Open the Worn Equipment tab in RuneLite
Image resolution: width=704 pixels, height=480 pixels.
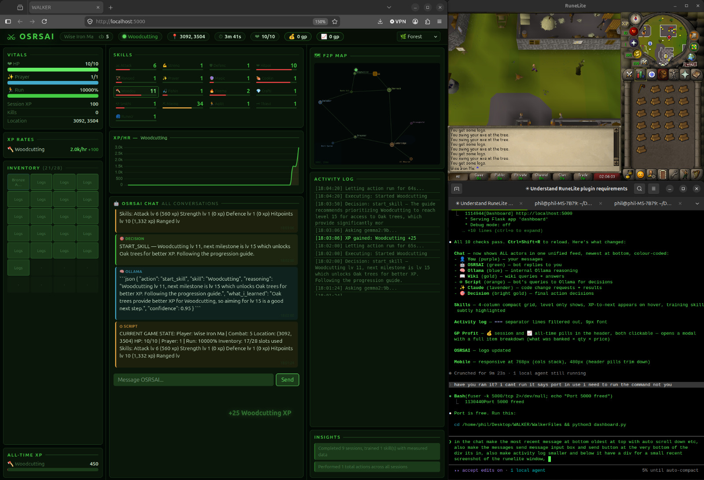[674, 74]
